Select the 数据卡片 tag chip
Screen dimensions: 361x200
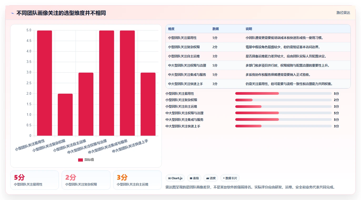pyautogui.click(x=230, y=178)
